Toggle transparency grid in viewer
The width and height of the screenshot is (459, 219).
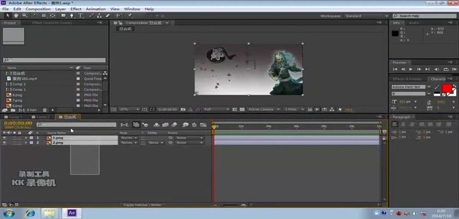point(242,109)
